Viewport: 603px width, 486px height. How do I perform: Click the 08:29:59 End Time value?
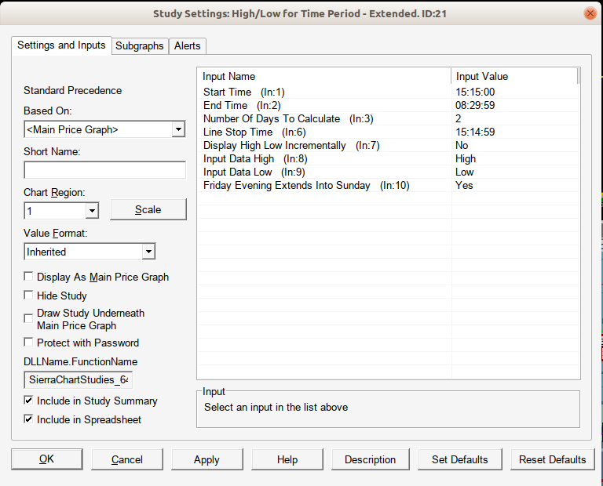point(475,105)
